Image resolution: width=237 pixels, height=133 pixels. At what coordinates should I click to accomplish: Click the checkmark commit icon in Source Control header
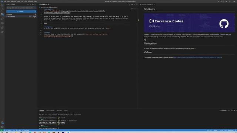click(x=30, y=4)
